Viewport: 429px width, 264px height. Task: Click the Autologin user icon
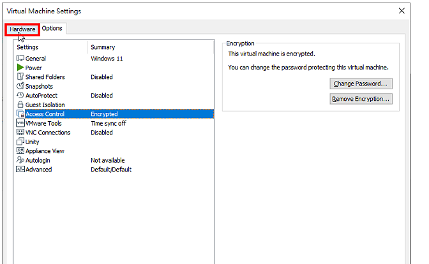[x=20, y=159]
